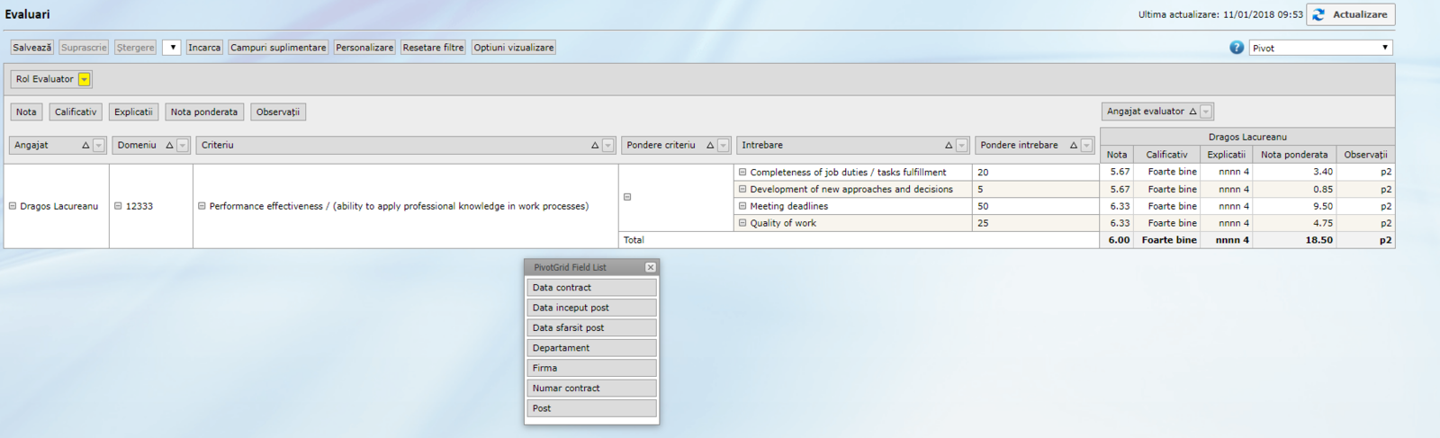Screen dimensions: 1440x438
Task: Select the Numar contract field in the list
Action: tap(591, 389)
